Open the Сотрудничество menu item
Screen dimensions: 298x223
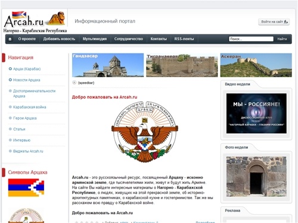129,39
